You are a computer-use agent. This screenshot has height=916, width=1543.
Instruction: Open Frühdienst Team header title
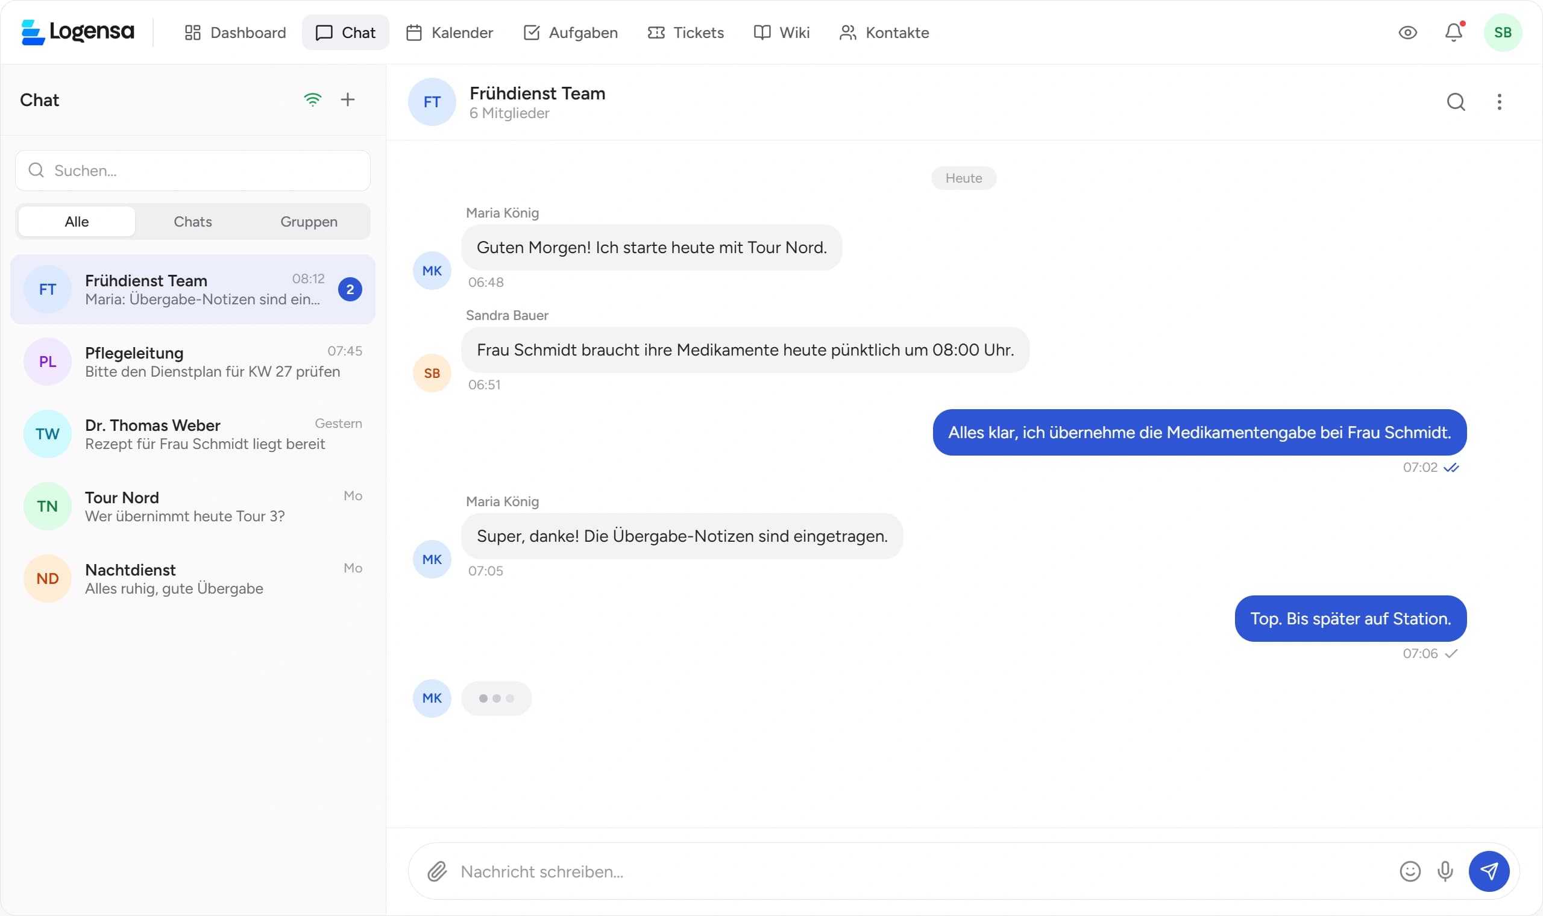point(538,93)
